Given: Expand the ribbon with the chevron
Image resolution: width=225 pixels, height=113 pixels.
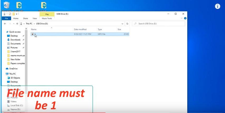Looking at the screenshot, I should 181,18.
